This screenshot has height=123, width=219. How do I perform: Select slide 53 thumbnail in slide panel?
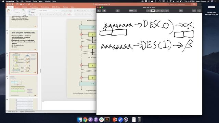click(x=23, y=86)
